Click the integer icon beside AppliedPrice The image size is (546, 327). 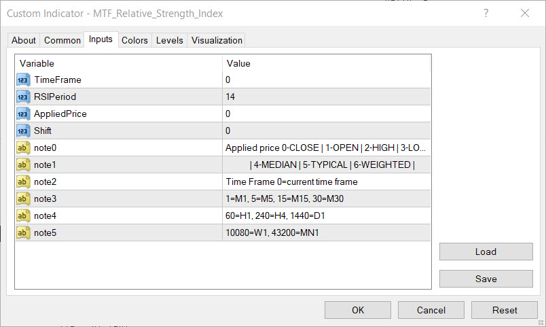(x=23, y=114)
